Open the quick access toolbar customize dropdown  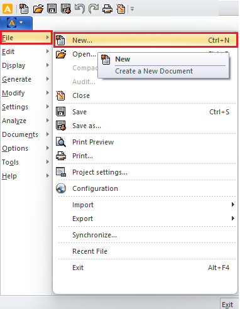coord(132,9)
